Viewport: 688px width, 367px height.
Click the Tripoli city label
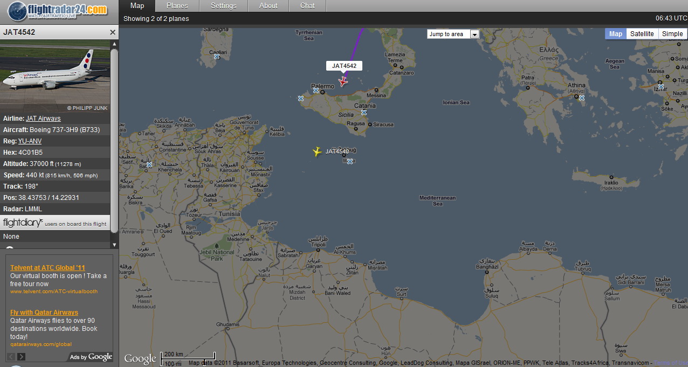pyautogui.click(x=318, y=241)
